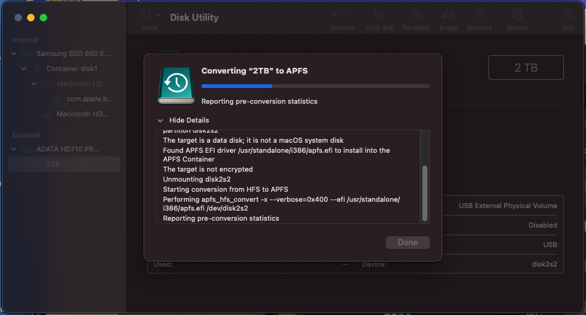
Task: Click the "Unmounting disk2s2" log line
Action: (x=197, y=180)
